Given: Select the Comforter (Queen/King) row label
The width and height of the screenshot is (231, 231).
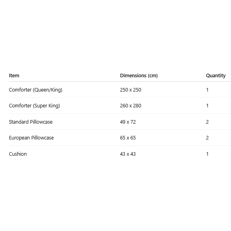Looking at the screenshot, I should click(36, 90).
